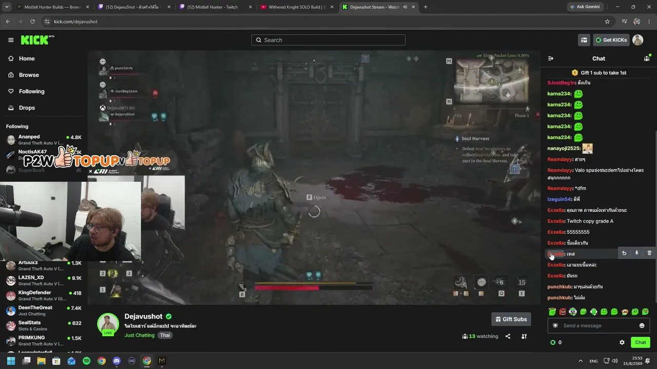657x369 pixels.
Task: Insert the angry red face emote
Action: pyautogui.click(x=563, y=312)
